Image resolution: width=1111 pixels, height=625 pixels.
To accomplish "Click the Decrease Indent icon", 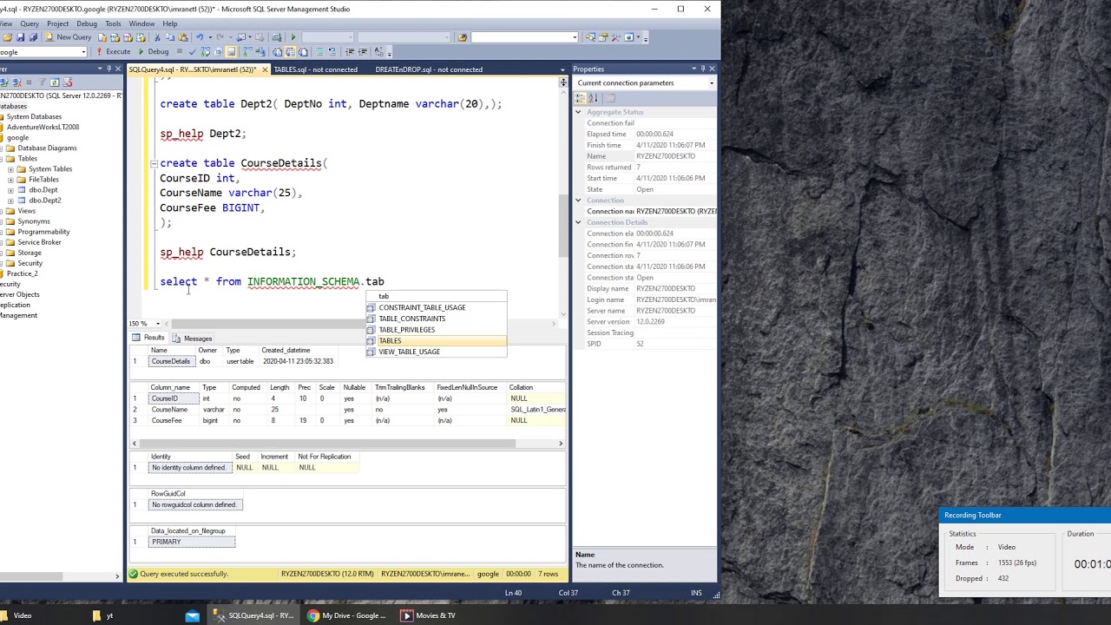I will coord(348,52).
